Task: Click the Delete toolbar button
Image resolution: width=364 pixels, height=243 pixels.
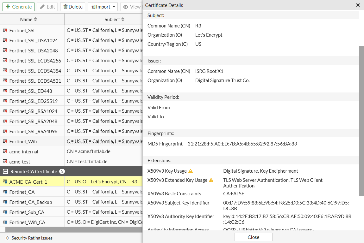Action: click(73, 7)
